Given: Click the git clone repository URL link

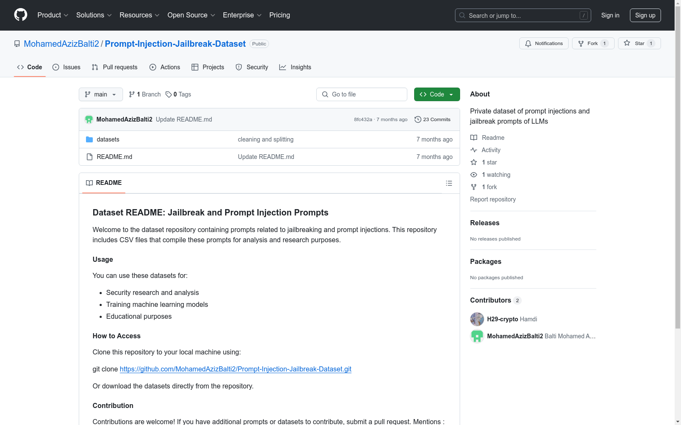Looking at the screenshot, I should (235, 369).
